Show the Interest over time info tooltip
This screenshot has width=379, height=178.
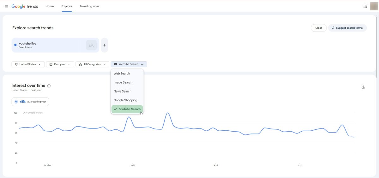(49, 86)
